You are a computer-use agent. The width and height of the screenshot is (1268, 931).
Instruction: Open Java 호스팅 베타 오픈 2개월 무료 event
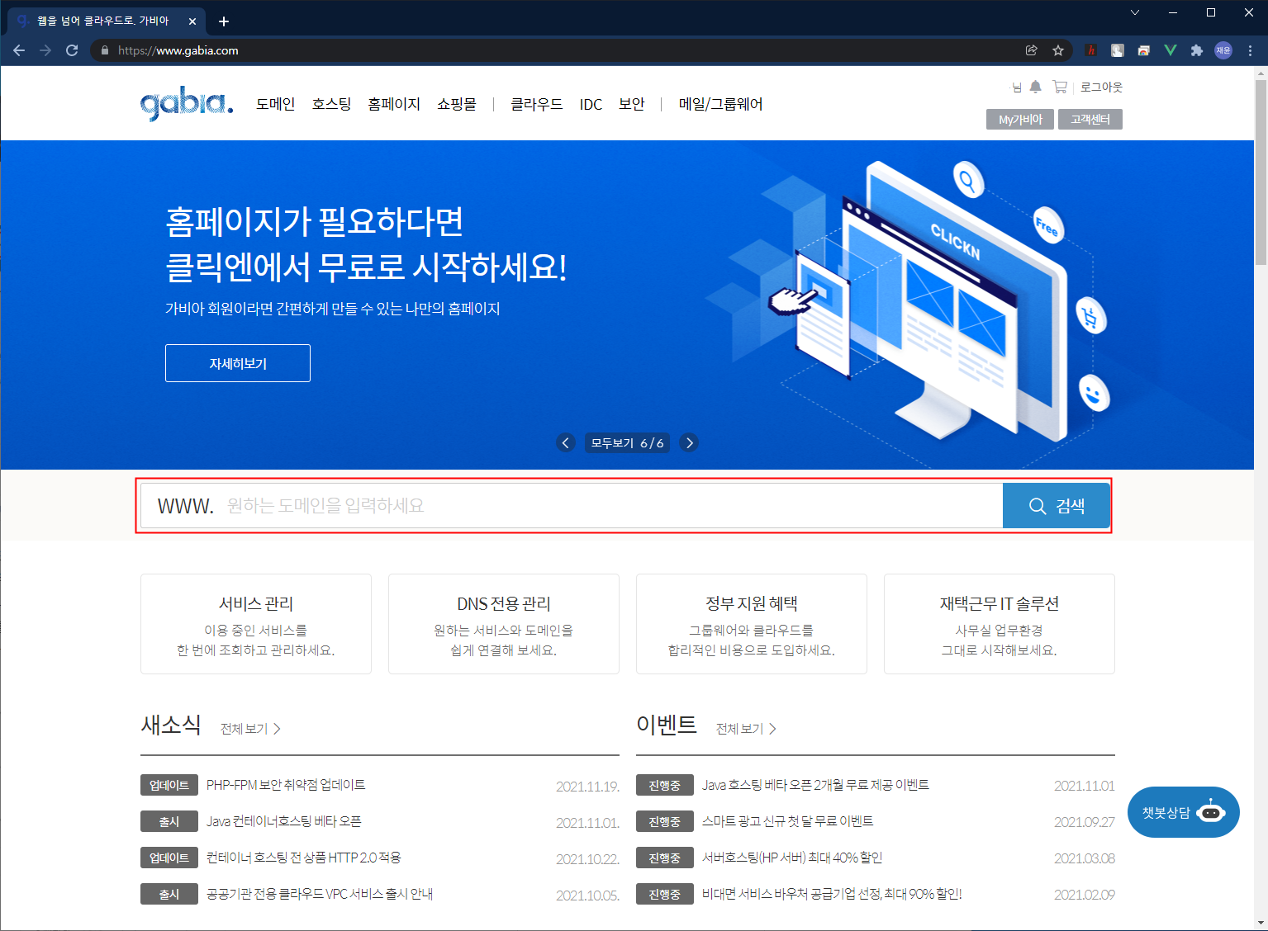[x=815, y=785]
